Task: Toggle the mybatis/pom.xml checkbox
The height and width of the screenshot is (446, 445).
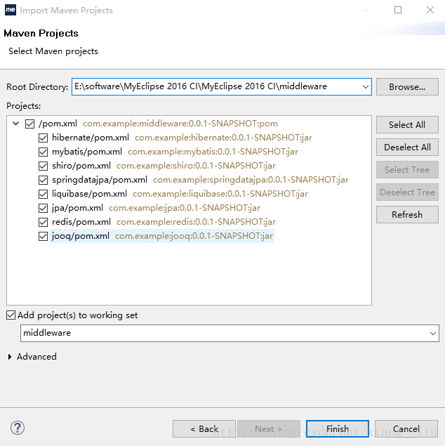Action: [x=43, y=152]
